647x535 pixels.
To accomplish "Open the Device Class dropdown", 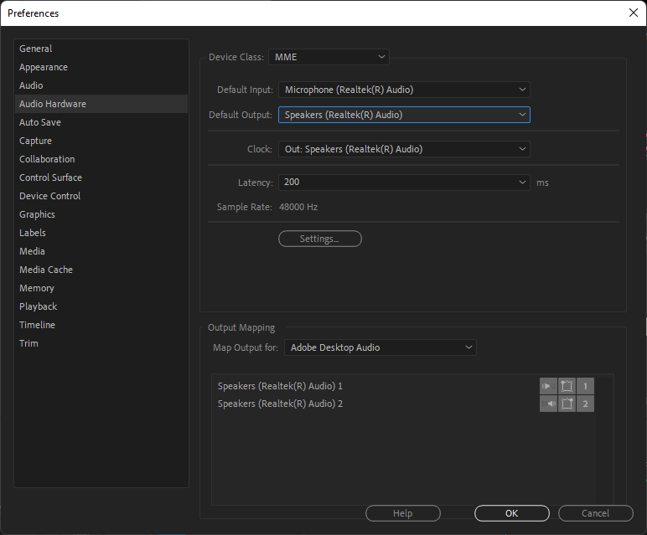I will [x=329, y=57].
